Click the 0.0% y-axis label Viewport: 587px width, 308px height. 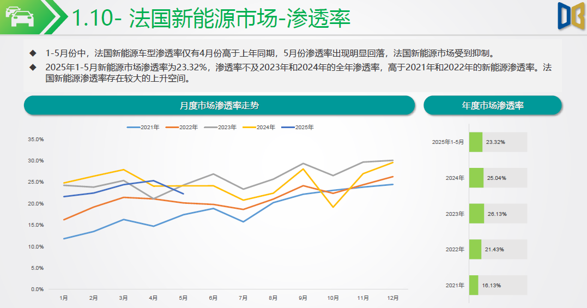37,289
